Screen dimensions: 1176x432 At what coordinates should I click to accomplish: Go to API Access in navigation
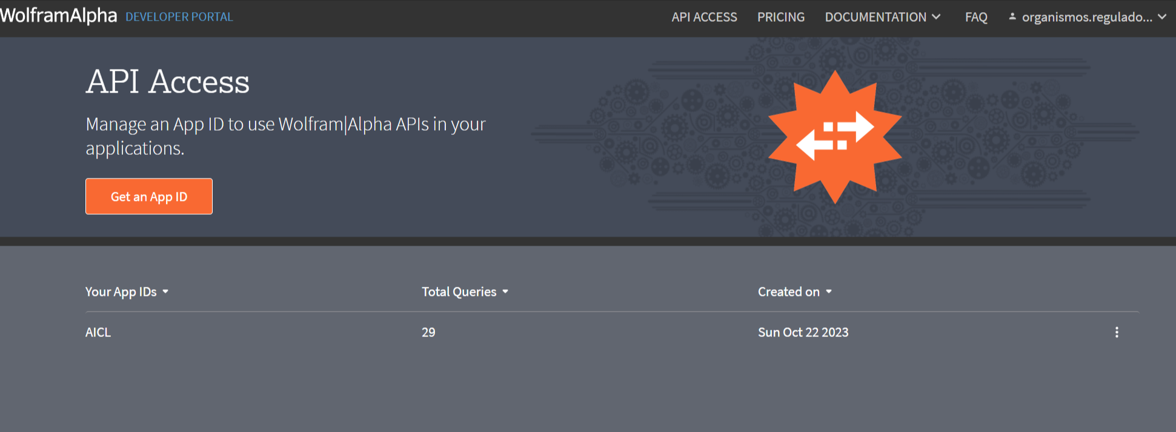click(704, 17)
